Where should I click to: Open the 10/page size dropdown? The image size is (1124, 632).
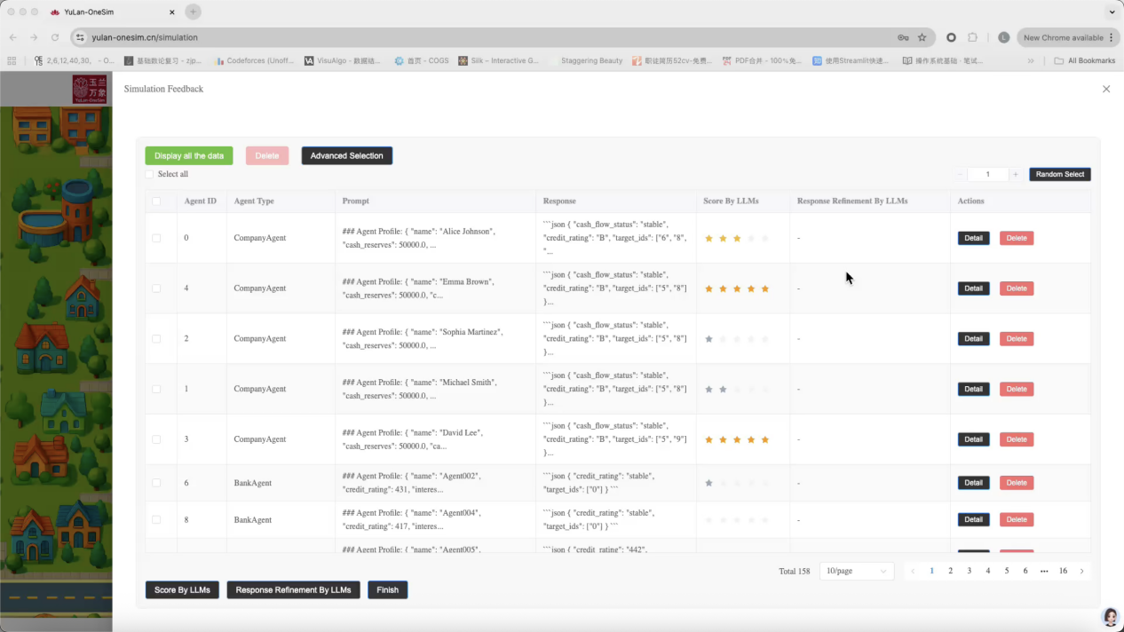pyautogui.click(x=856, y=571)
